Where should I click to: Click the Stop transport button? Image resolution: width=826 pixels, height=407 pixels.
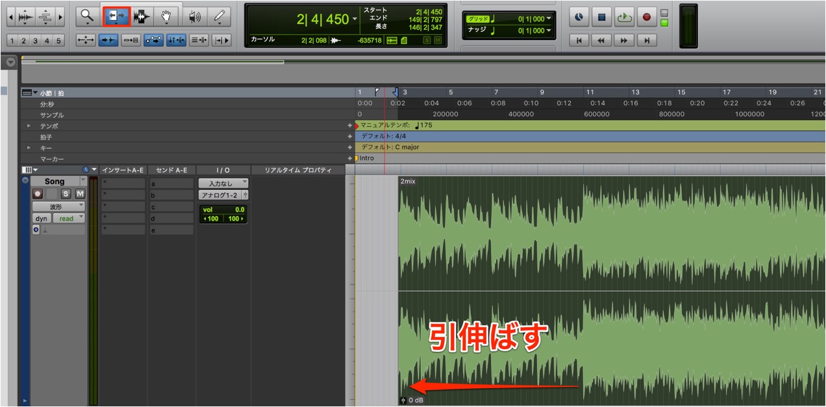(601, 18)
